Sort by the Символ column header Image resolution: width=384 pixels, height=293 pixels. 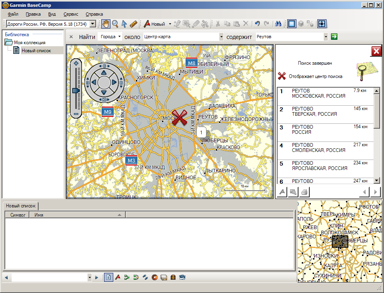click(x=18, y=215)
